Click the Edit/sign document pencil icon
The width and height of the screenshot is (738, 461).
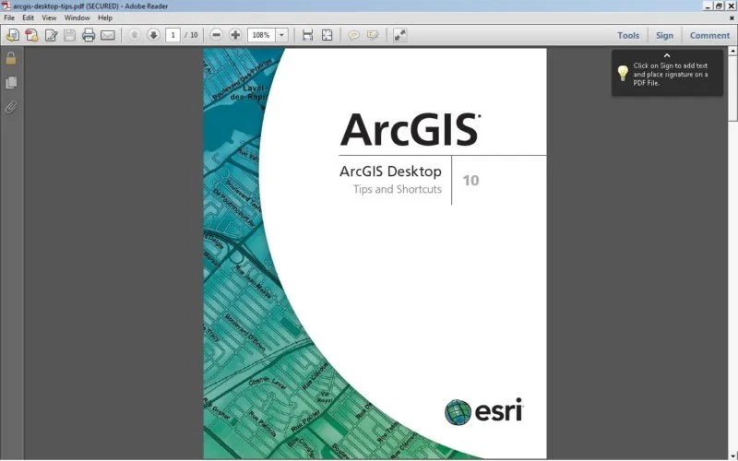click(x=51, y=35)
